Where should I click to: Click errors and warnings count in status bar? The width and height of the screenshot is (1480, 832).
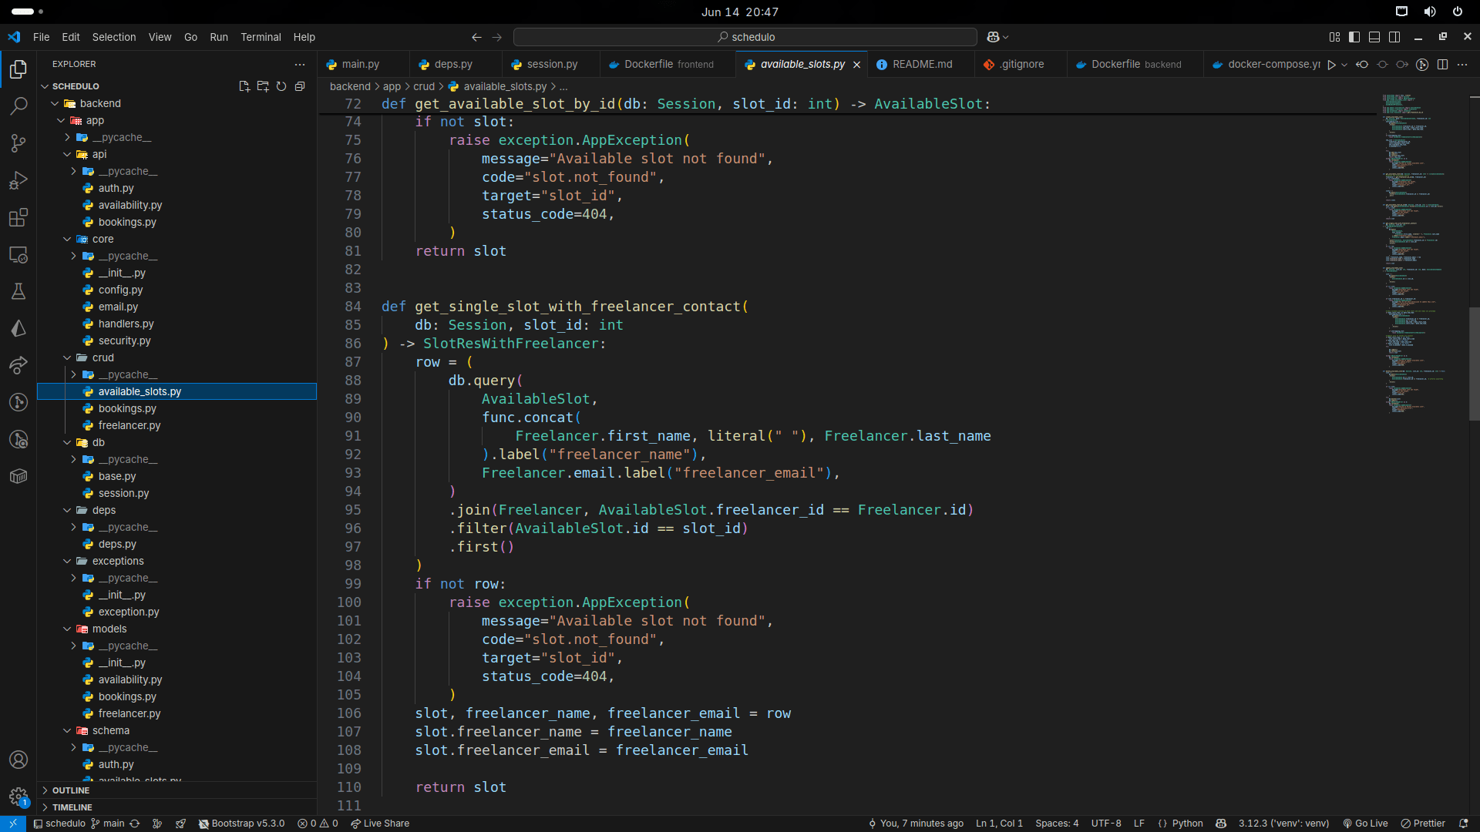point(318,824)
